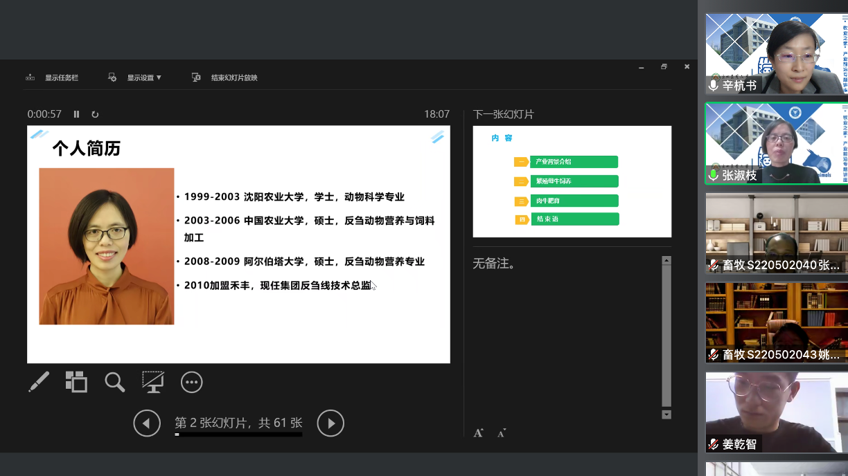Pause the presentation timer
Screen dimensions: 848x476
click(x=77, y=114)
